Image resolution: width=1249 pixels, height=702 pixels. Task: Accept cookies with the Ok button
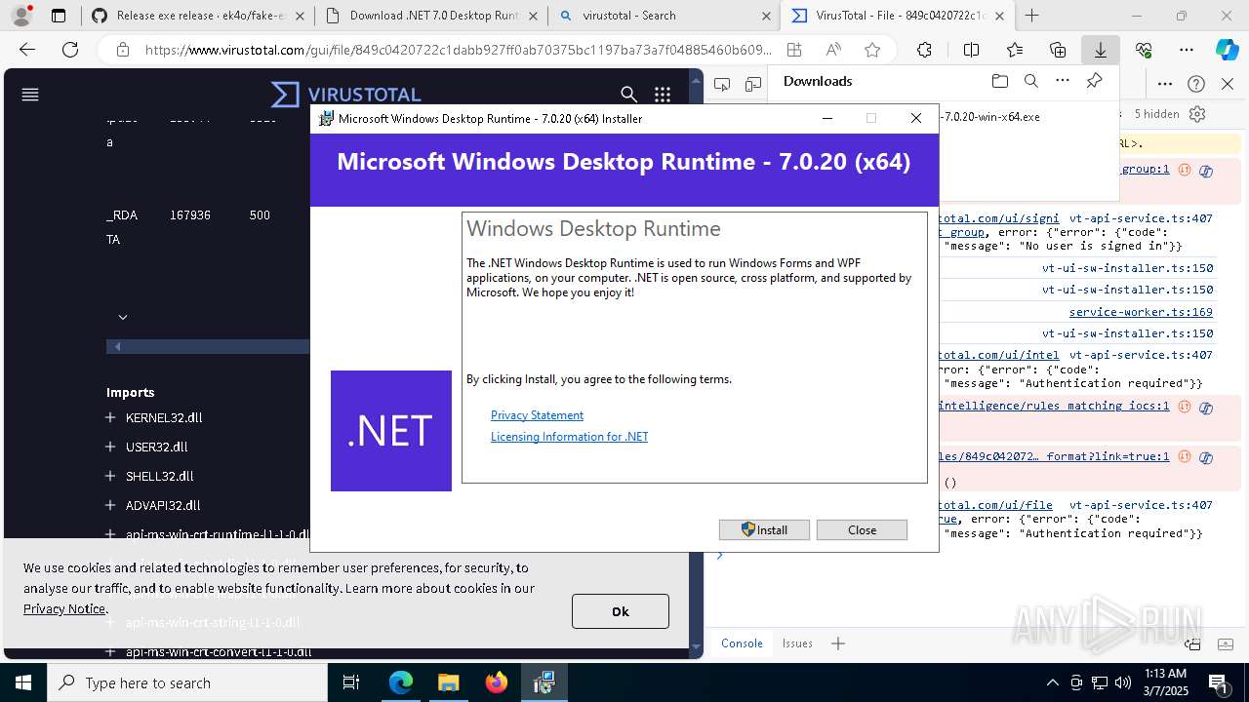pyautogui.click(x=621, y=611)
